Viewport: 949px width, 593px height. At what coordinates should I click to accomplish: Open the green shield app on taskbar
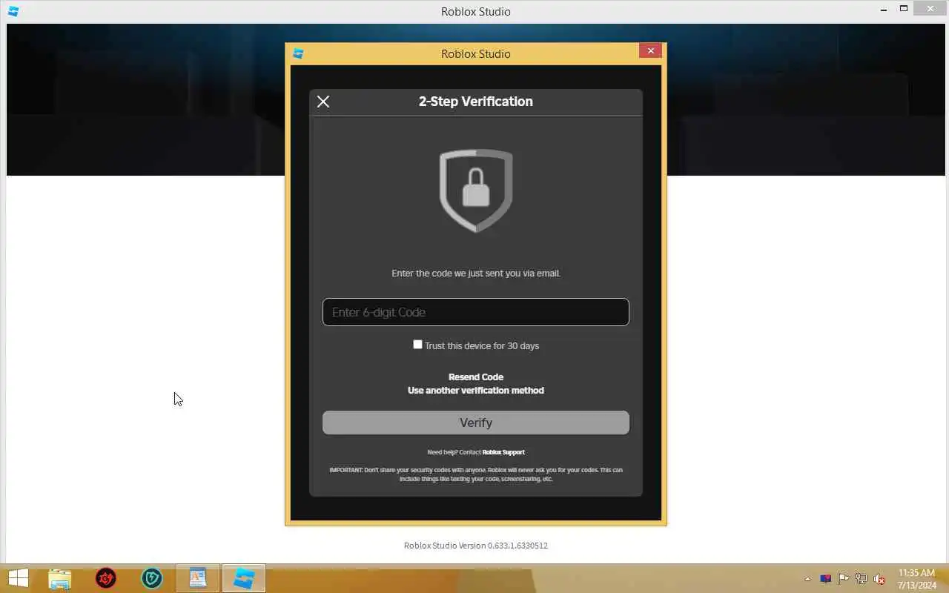pyautogui.click(x=152, y=578)
